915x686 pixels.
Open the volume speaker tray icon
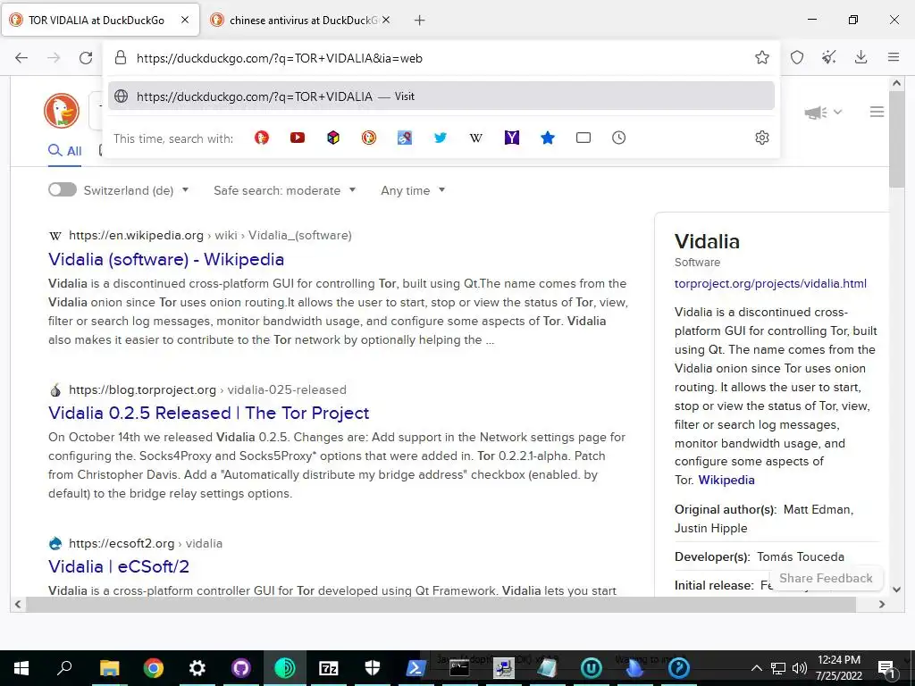799,668
